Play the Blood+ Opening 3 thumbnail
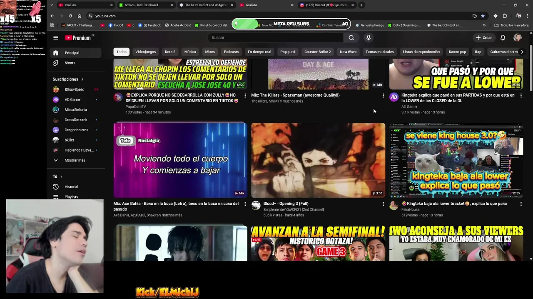 (318, 160)
